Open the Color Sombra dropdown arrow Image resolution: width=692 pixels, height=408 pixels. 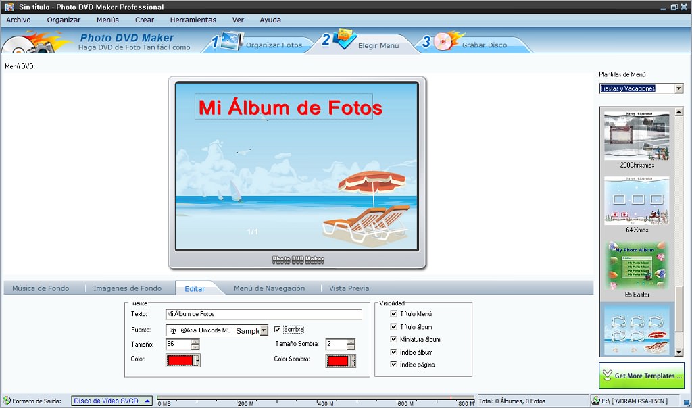click(353, 361)
